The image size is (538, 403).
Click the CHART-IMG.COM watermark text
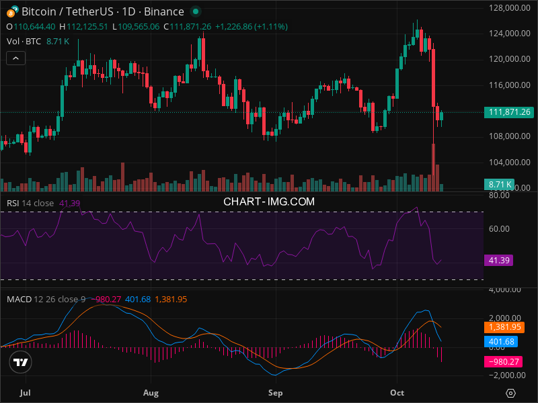[269, 201]
